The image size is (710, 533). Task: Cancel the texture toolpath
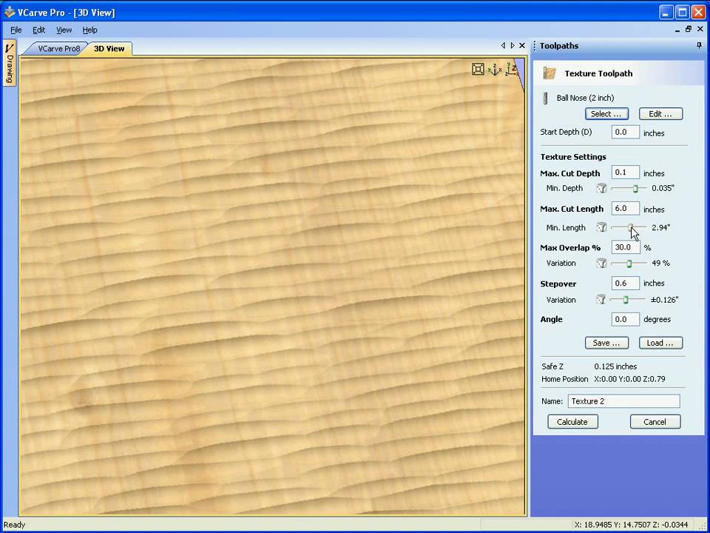(655, 421)
